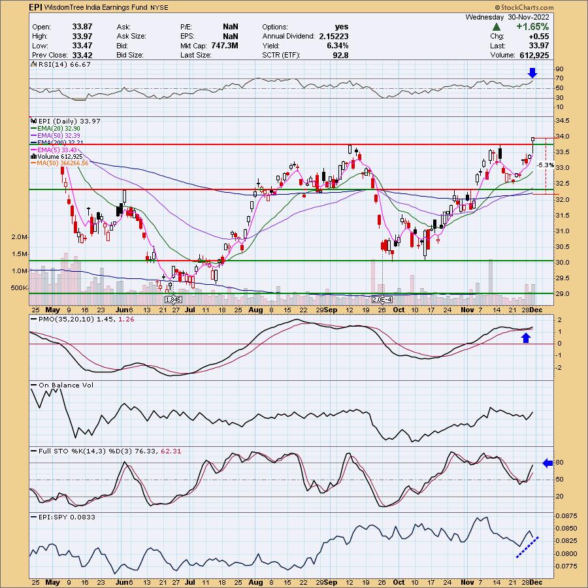
Task: Click the Wednesday 30-Nov-2022 date
Action: click(x=507, y=17)
